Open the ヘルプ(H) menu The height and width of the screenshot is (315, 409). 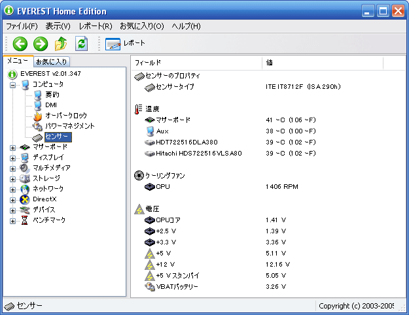pyautogui.click(x=187, y=26)
